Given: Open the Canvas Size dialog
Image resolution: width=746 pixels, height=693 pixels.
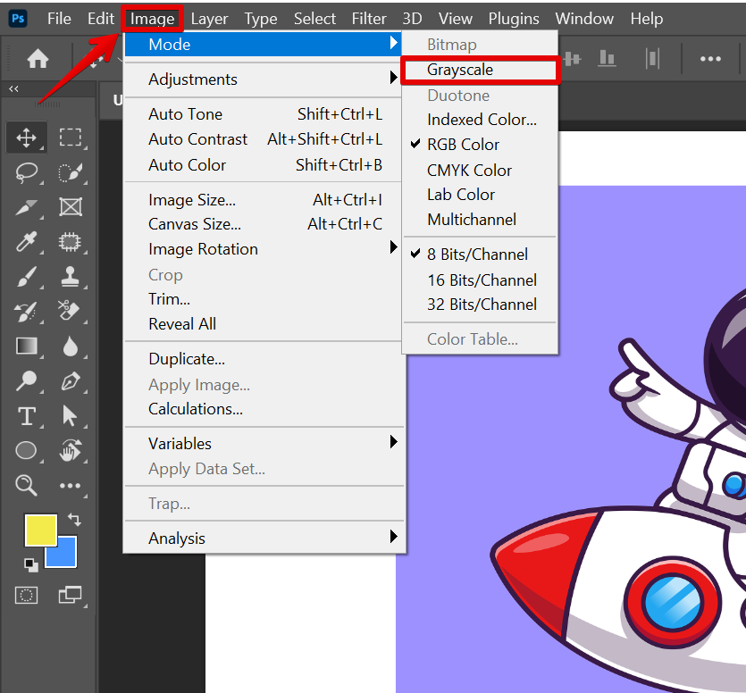Looking at the screenshot, I should point(195,224).
